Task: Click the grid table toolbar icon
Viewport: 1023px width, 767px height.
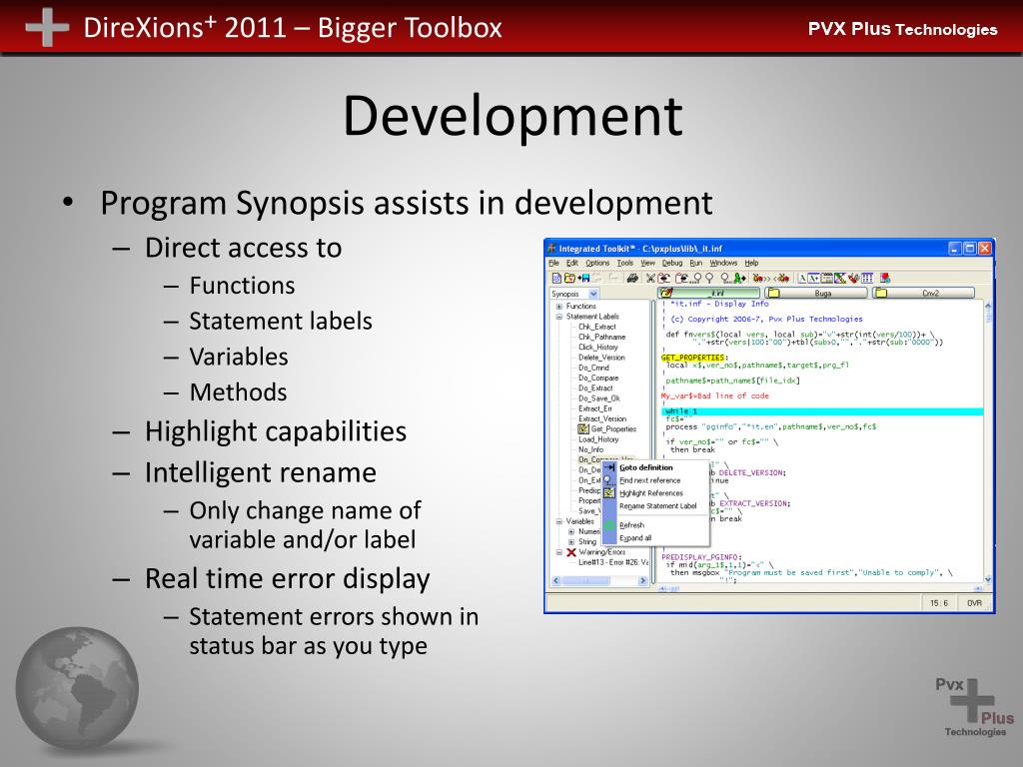Action: [x=867, y=279]
